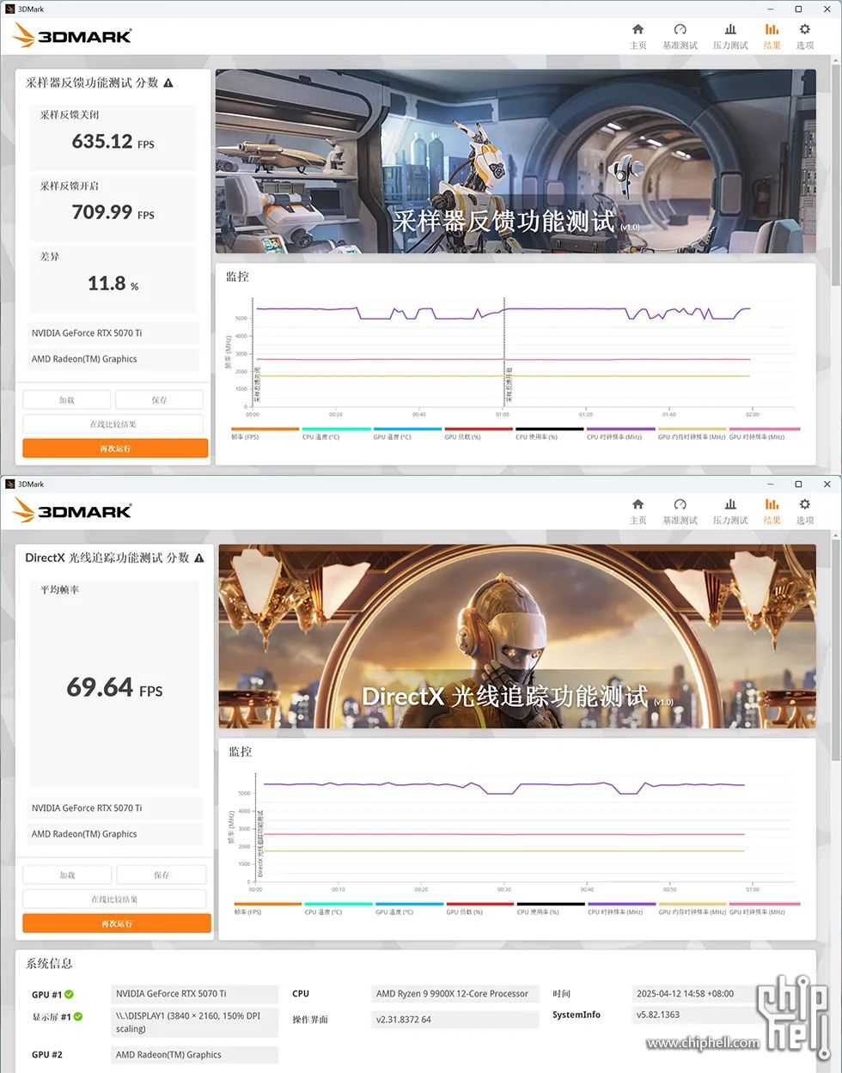Viewport: 842px width, 1073px height.
Task: Click the 加载 button in top window
Action: [66, 399]
